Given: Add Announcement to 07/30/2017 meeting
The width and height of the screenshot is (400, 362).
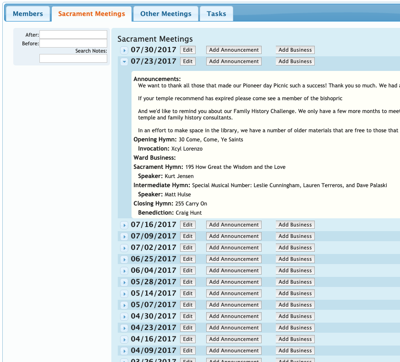Looking at the screenshot, I should pyautogui.click(x=234, y=50).
